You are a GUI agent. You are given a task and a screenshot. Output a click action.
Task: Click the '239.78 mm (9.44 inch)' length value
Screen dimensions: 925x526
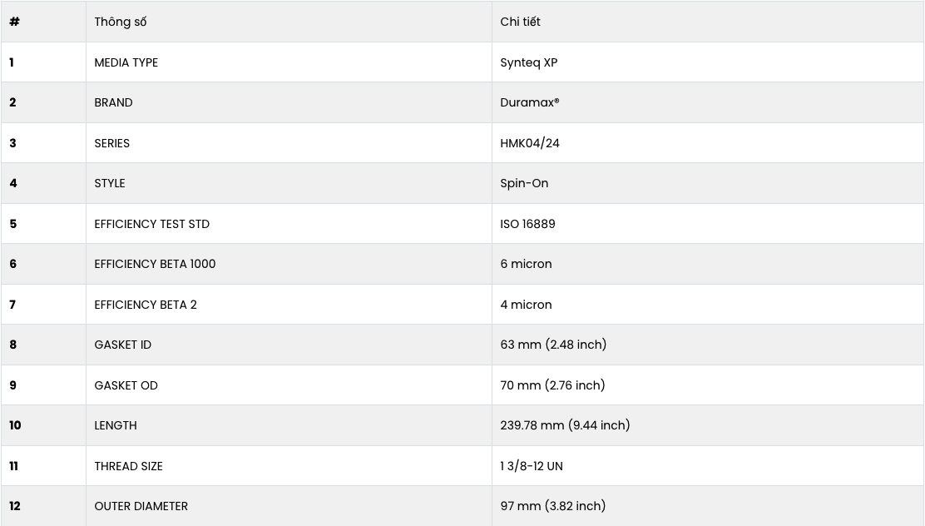click(x=565, y=425)
